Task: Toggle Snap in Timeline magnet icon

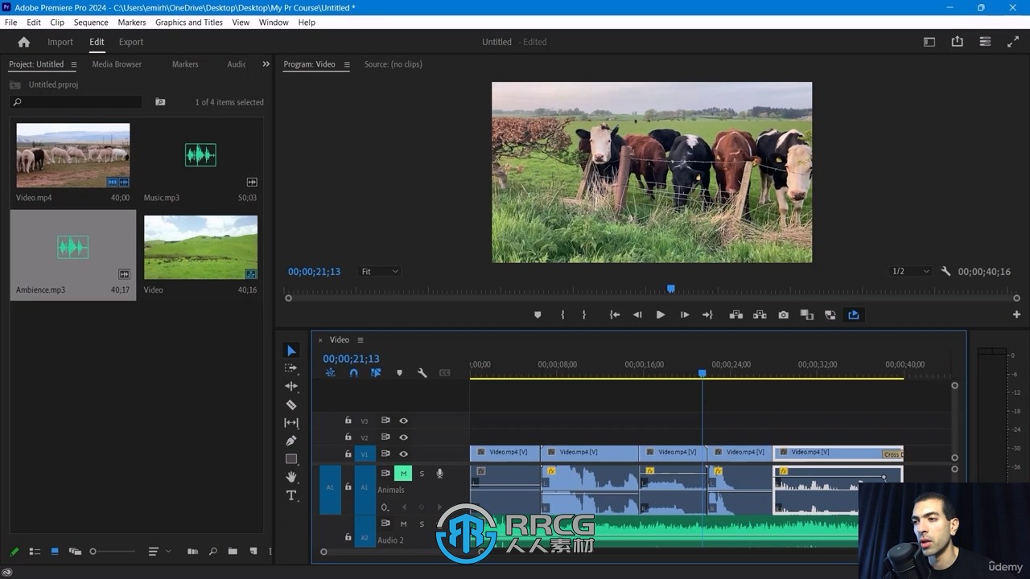Action: pyautogui.click(x=353, y=373)
